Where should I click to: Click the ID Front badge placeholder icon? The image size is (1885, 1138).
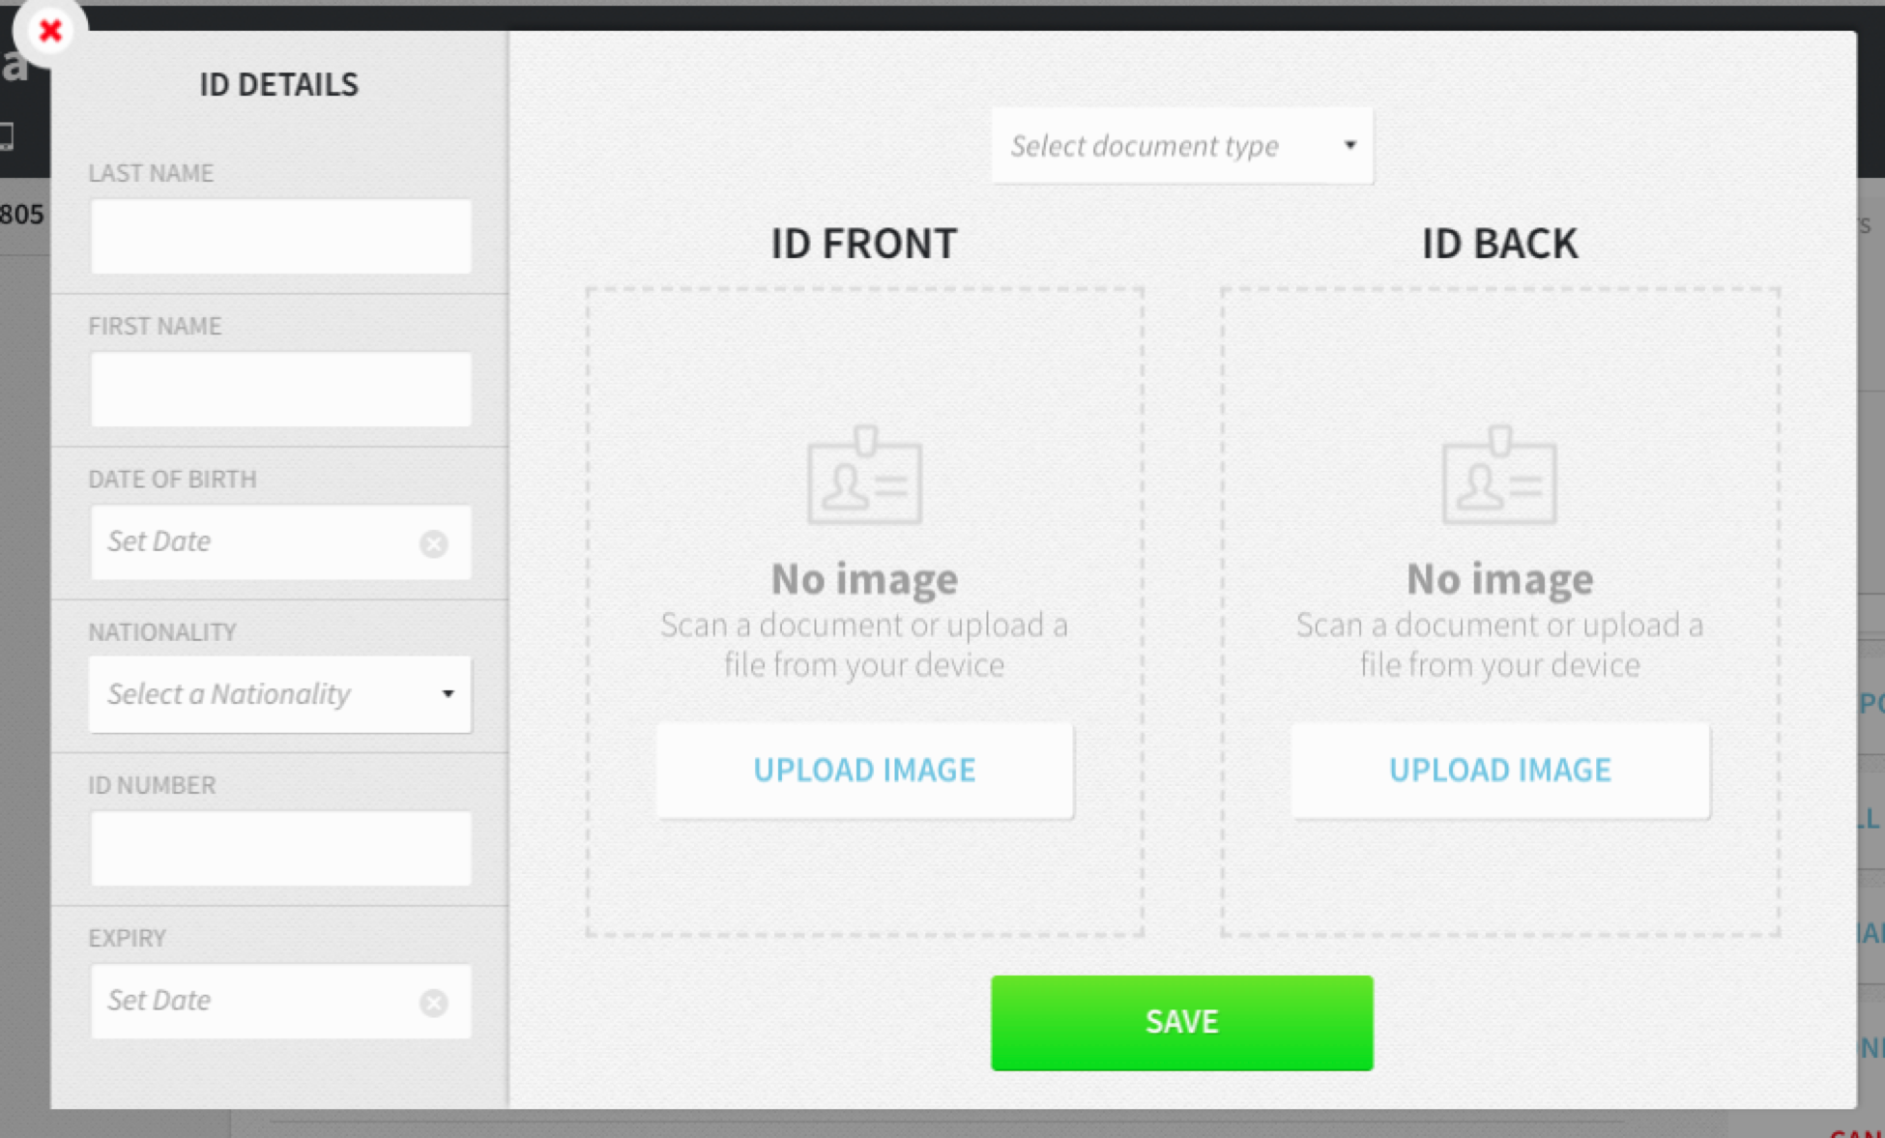pyautogui.click(x=864, y=476)
